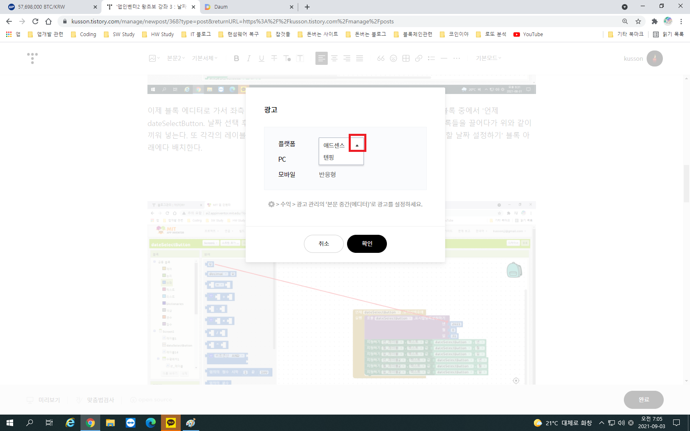The image size is (690, 431).
Task: Click the 취소 cancel button
Action: [324, 244]
